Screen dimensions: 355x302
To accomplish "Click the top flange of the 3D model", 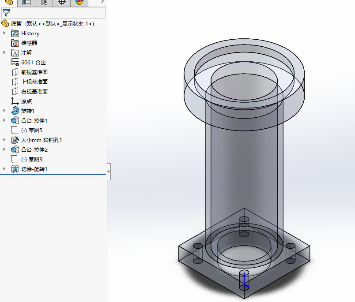I will pyautogui.click(x=244, y=85).
